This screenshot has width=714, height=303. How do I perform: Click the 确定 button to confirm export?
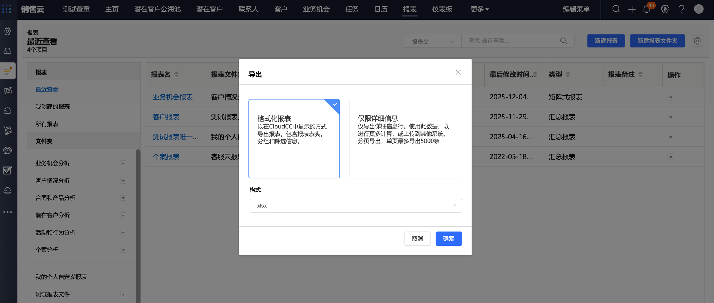pyautogui.click(x=448, y=238)
